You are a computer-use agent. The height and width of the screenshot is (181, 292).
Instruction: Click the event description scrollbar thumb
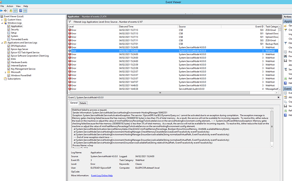pos(272,126)
